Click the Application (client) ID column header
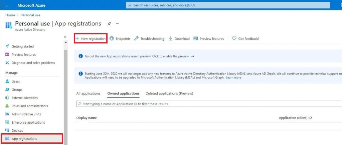This screenshot has width=342, height=145. 295,118
